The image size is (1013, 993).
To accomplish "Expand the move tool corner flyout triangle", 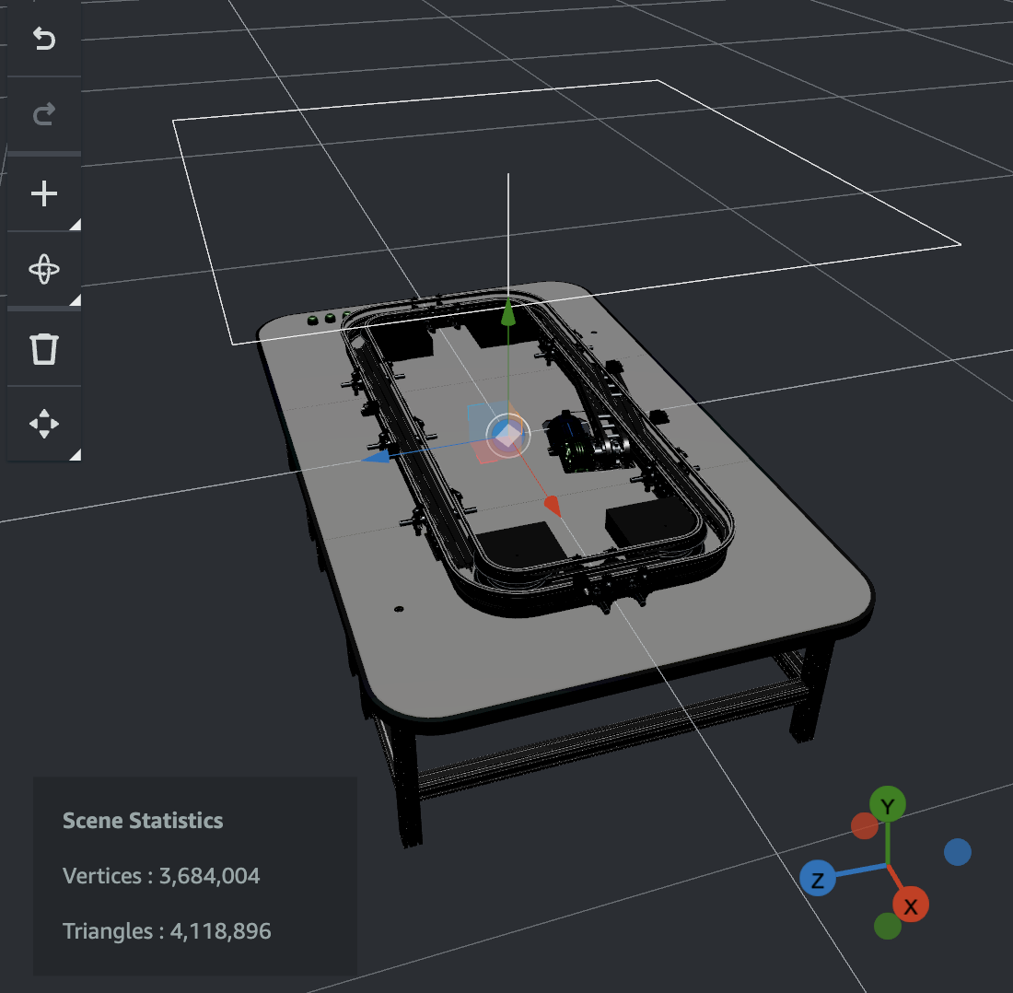I will 76,454.
